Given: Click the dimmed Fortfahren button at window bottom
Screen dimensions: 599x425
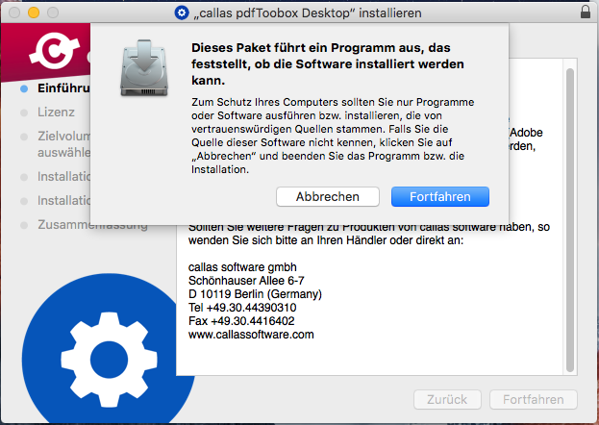Looking at the screenshot, I should point(534,399).
